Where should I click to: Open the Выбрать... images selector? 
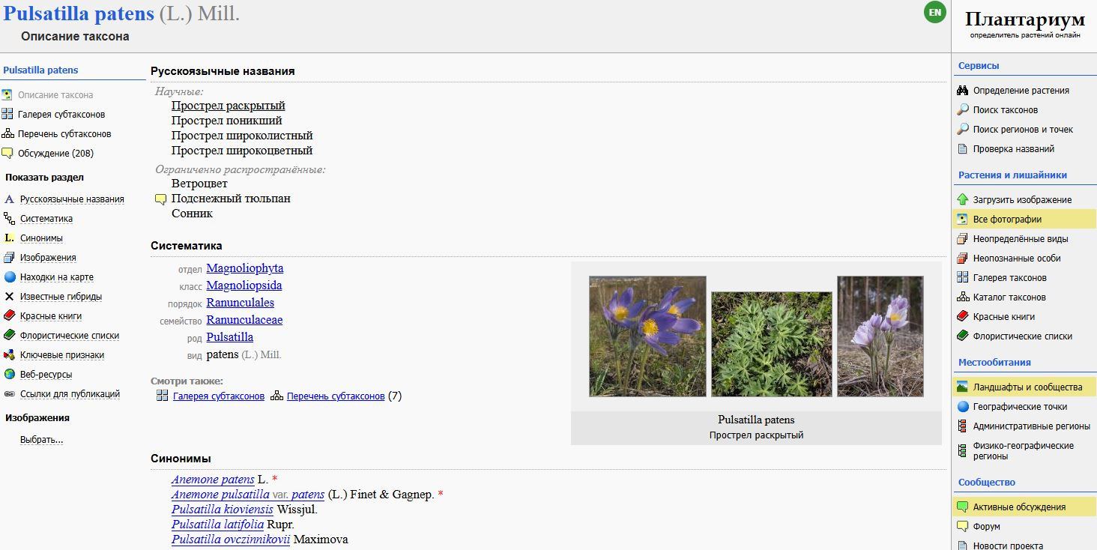[x=41, y=440]
